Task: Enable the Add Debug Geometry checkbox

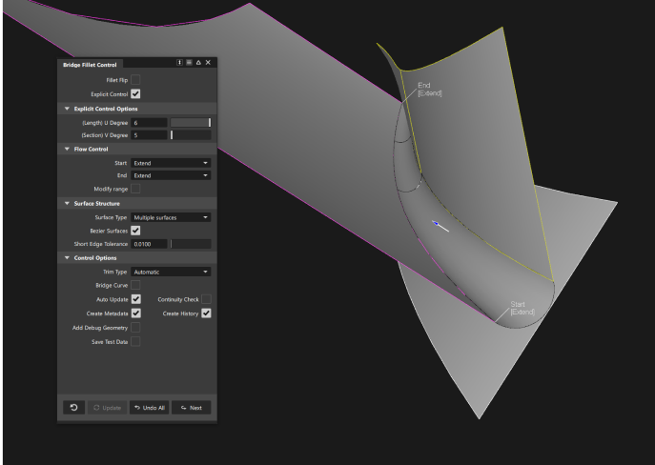Action: tap(135, 328)
